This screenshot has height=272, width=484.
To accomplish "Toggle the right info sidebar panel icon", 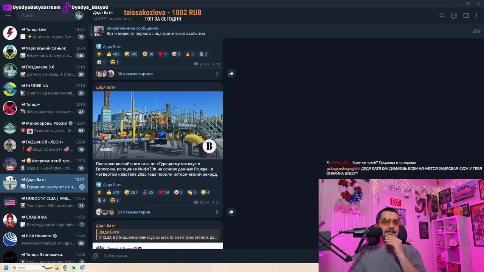I will pyautogui.click(x=466, y=15).
